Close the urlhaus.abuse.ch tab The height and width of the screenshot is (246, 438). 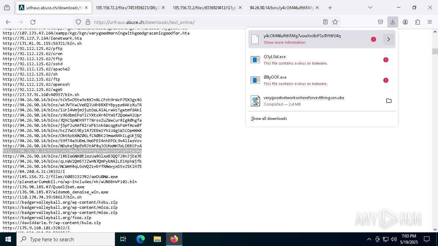click(x=86, y=8)
